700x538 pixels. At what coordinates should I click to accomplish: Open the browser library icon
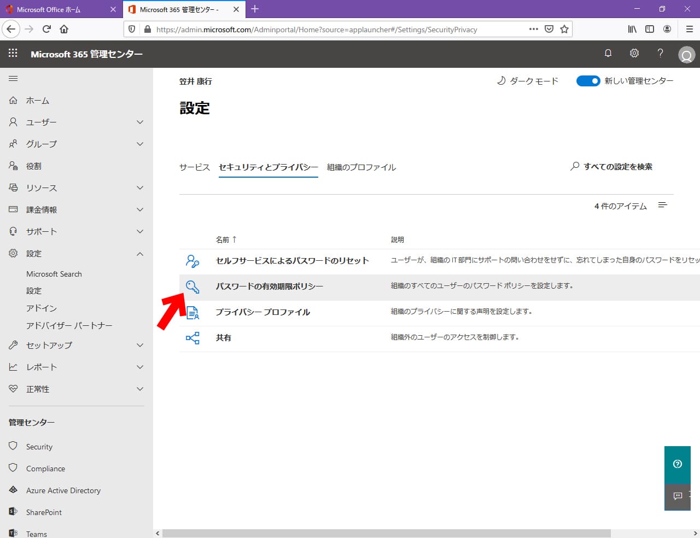632,29
